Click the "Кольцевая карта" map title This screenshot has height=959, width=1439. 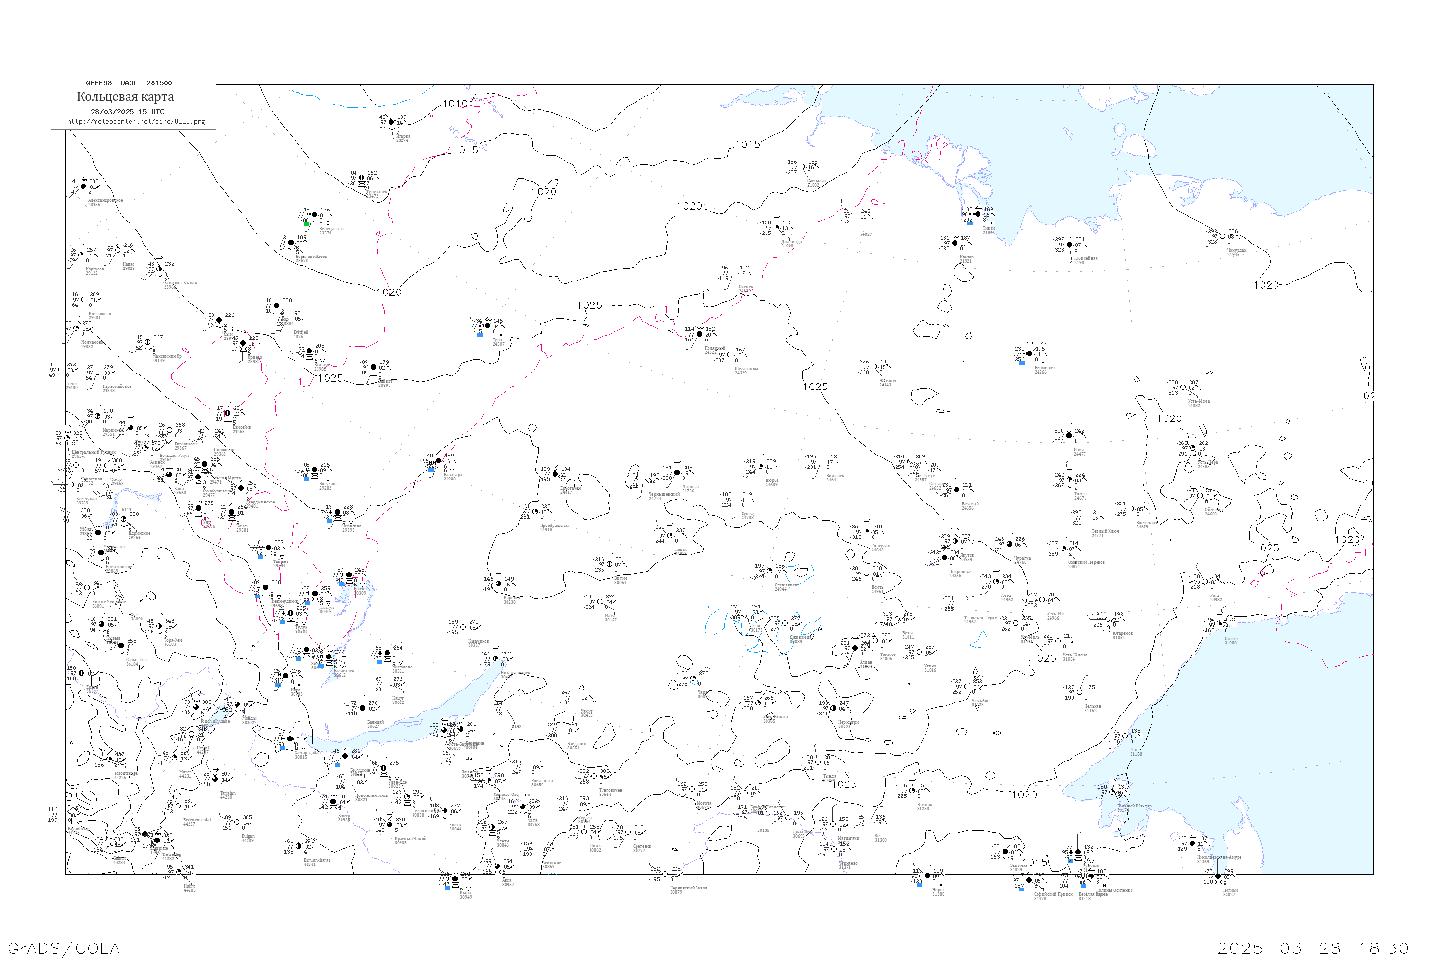[x=125, y=97]
